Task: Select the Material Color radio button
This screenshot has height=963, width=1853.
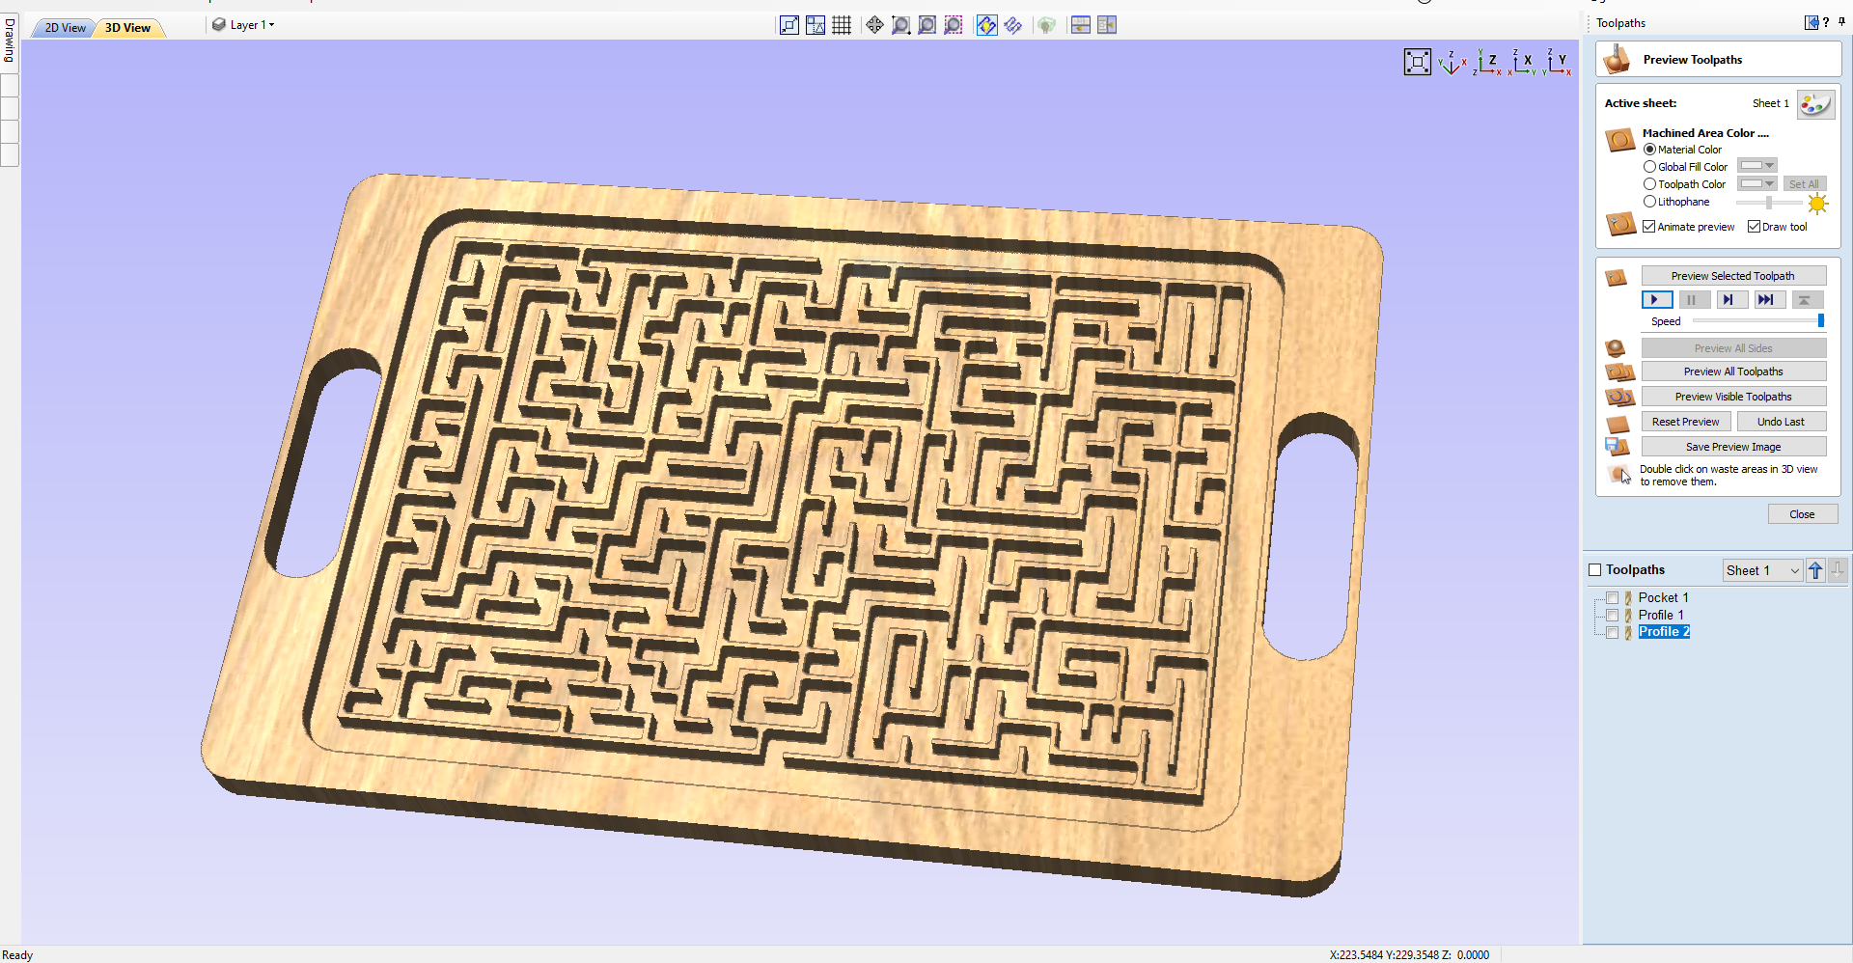Action: (1649, 149)
